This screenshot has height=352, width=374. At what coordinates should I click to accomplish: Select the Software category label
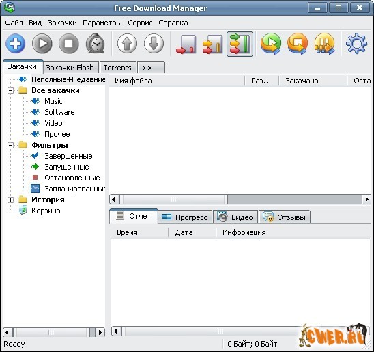point(59,112)
